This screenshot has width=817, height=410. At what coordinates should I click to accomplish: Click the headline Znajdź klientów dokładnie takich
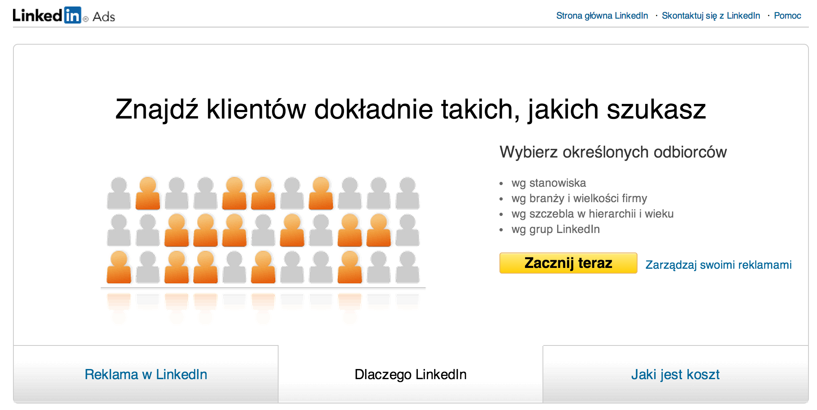pos(411,110)
